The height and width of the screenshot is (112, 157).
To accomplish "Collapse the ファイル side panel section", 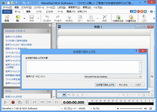I will point(48,91).
